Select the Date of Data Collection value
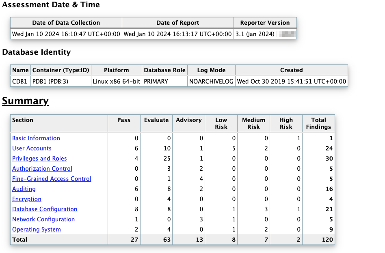385x253 pixels. point(66,34)
